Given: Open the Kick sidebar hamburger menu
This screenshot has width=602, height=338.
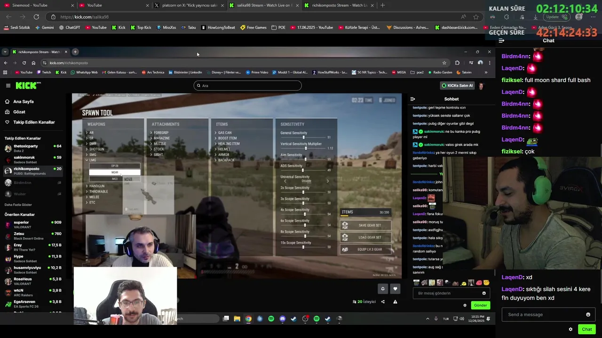Looking at the screenshot, I should coord(8,85).
